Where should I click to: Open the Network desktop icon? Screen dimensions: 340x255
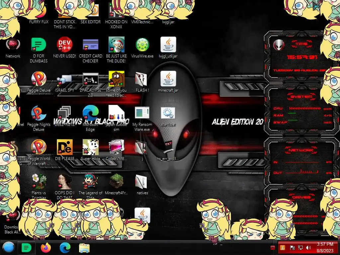coord(13,45)
